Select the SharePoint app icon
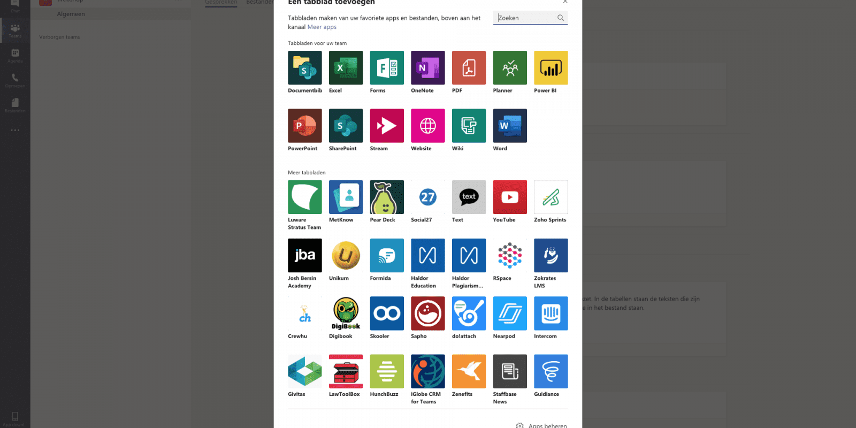This screenshot has height=428, width=856. pos(346,126)
